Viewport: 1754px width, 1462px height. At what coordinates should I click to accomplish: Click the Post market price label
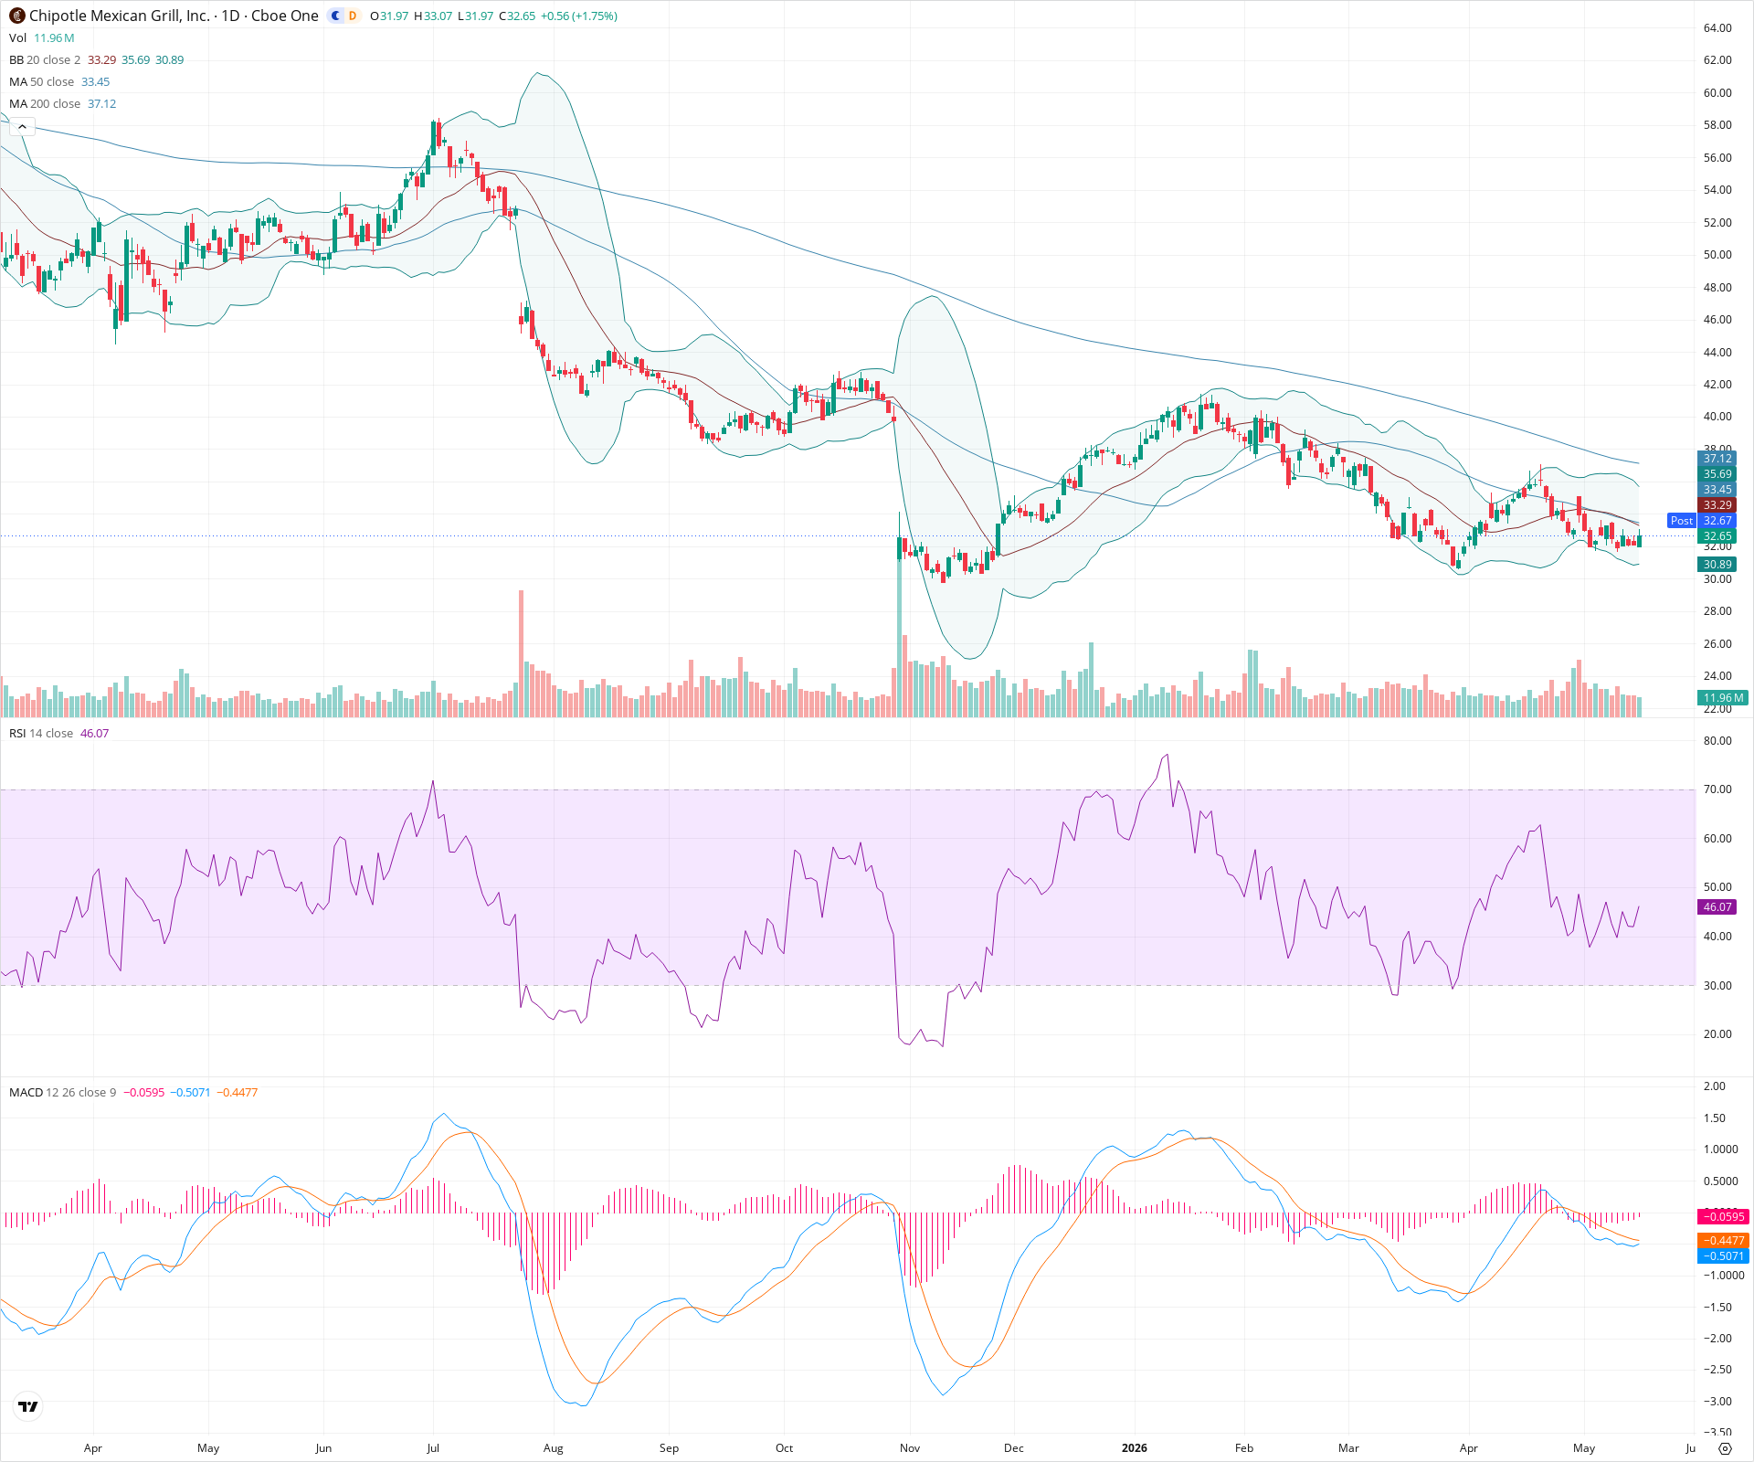pyautogui.click(x=1681, y=520)
